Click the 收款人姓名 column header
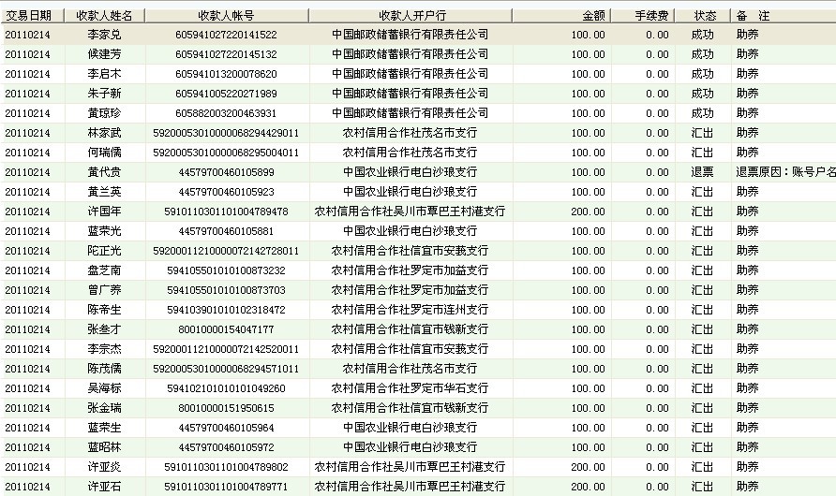Image resolution: width=836 pixels, height=496 pixels. click(104, 15)
